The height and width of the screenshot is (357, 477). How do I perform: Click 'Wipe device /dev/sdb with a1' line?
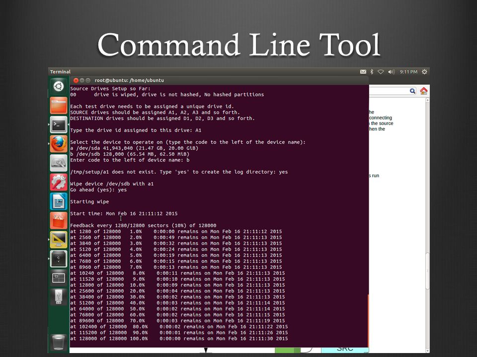coord(112,184)
